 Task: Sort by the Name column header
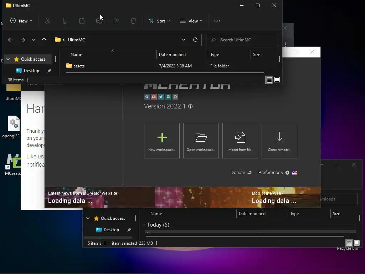(x=76, y=55)
